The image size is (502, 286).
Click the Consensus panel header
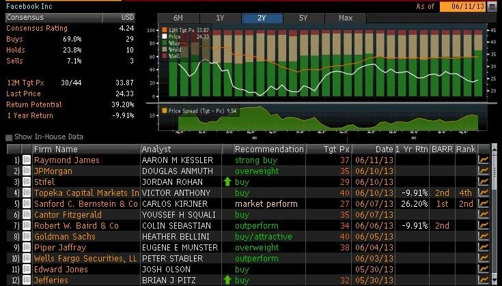point(70,18)
